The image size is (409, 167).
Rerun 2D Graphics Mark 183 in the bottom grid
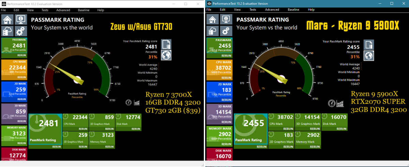point(288,147)
